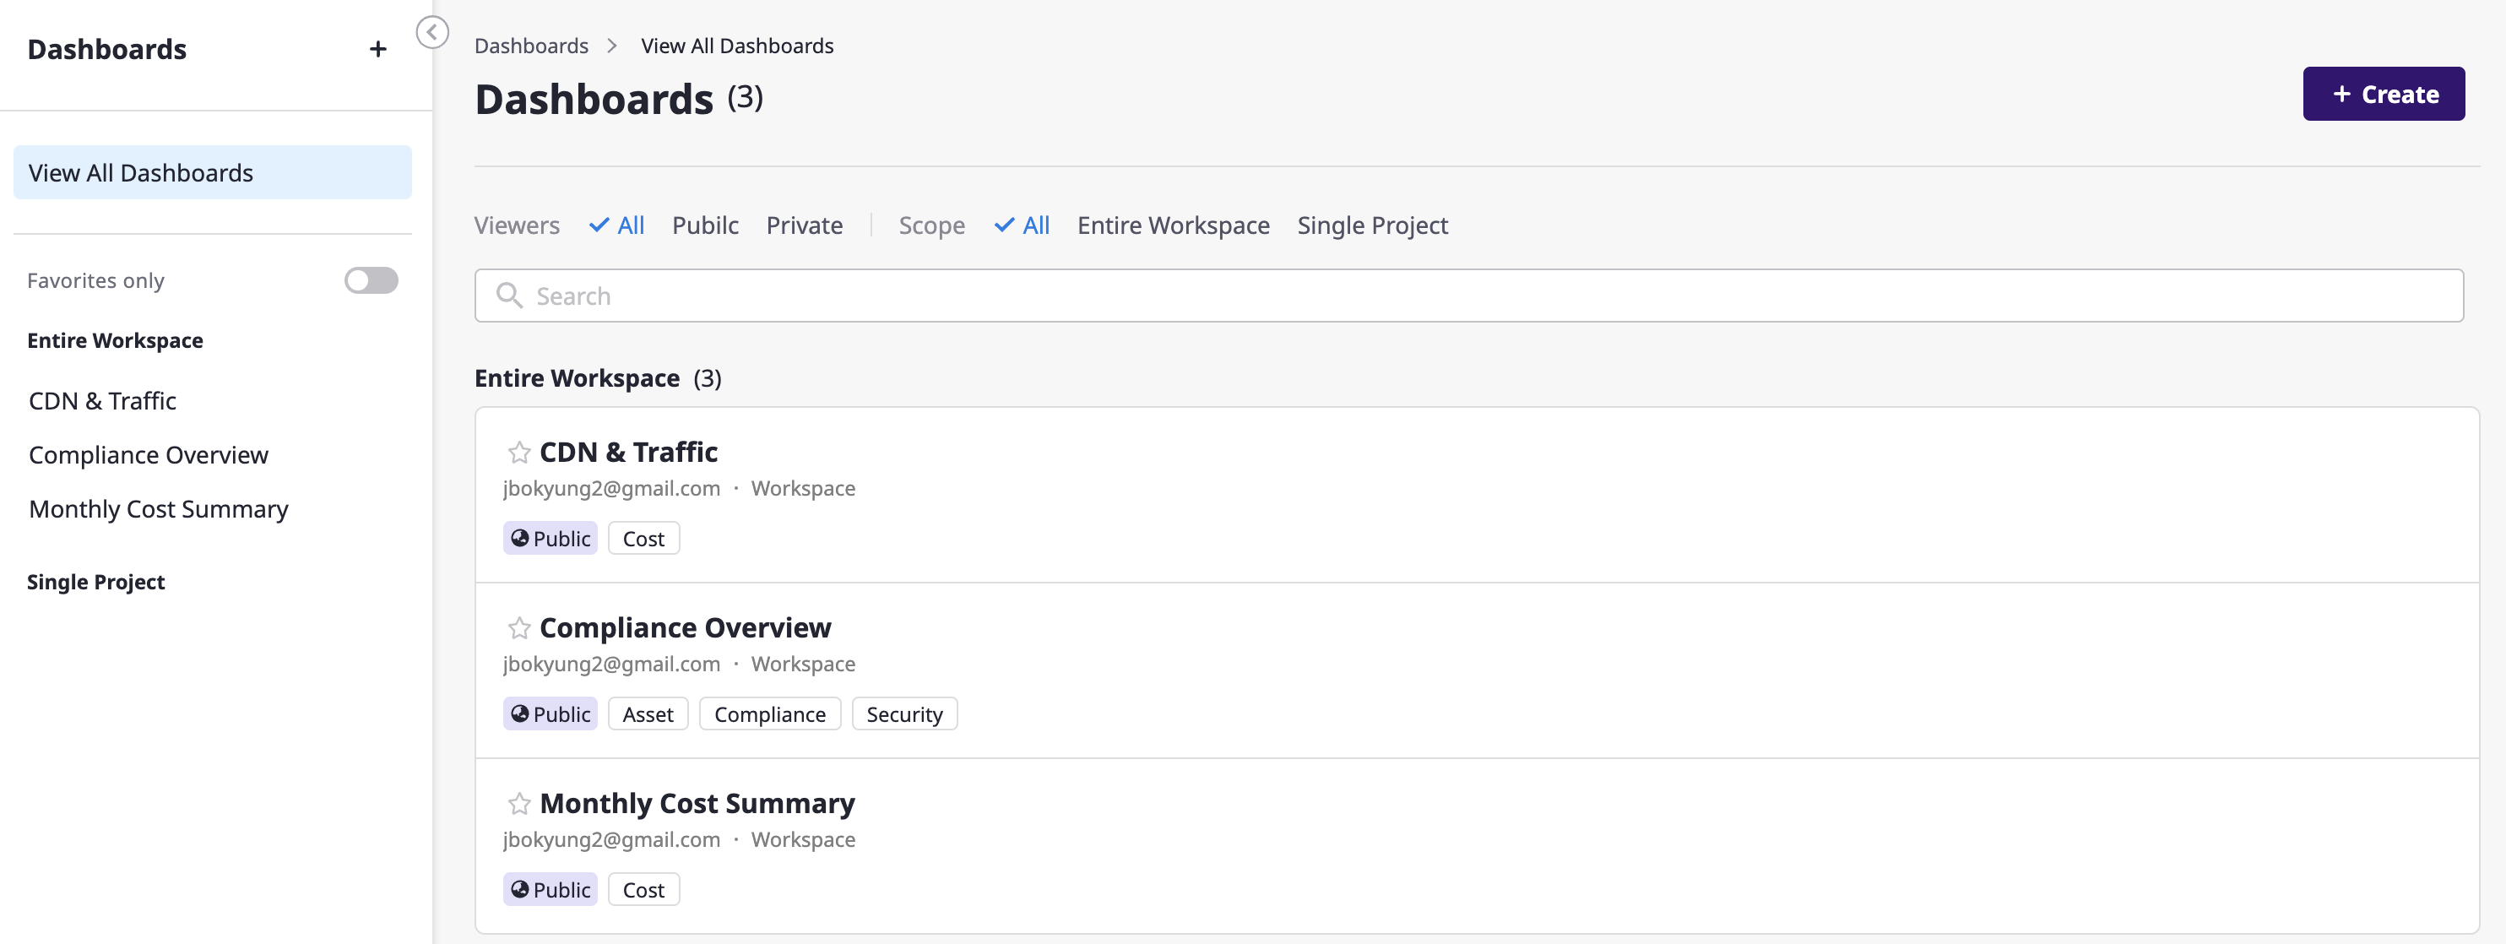Screen dimensions: 2506x944
Task: Click the Workspace label under CDN & Traffic
Action: [x=803, y=489]
